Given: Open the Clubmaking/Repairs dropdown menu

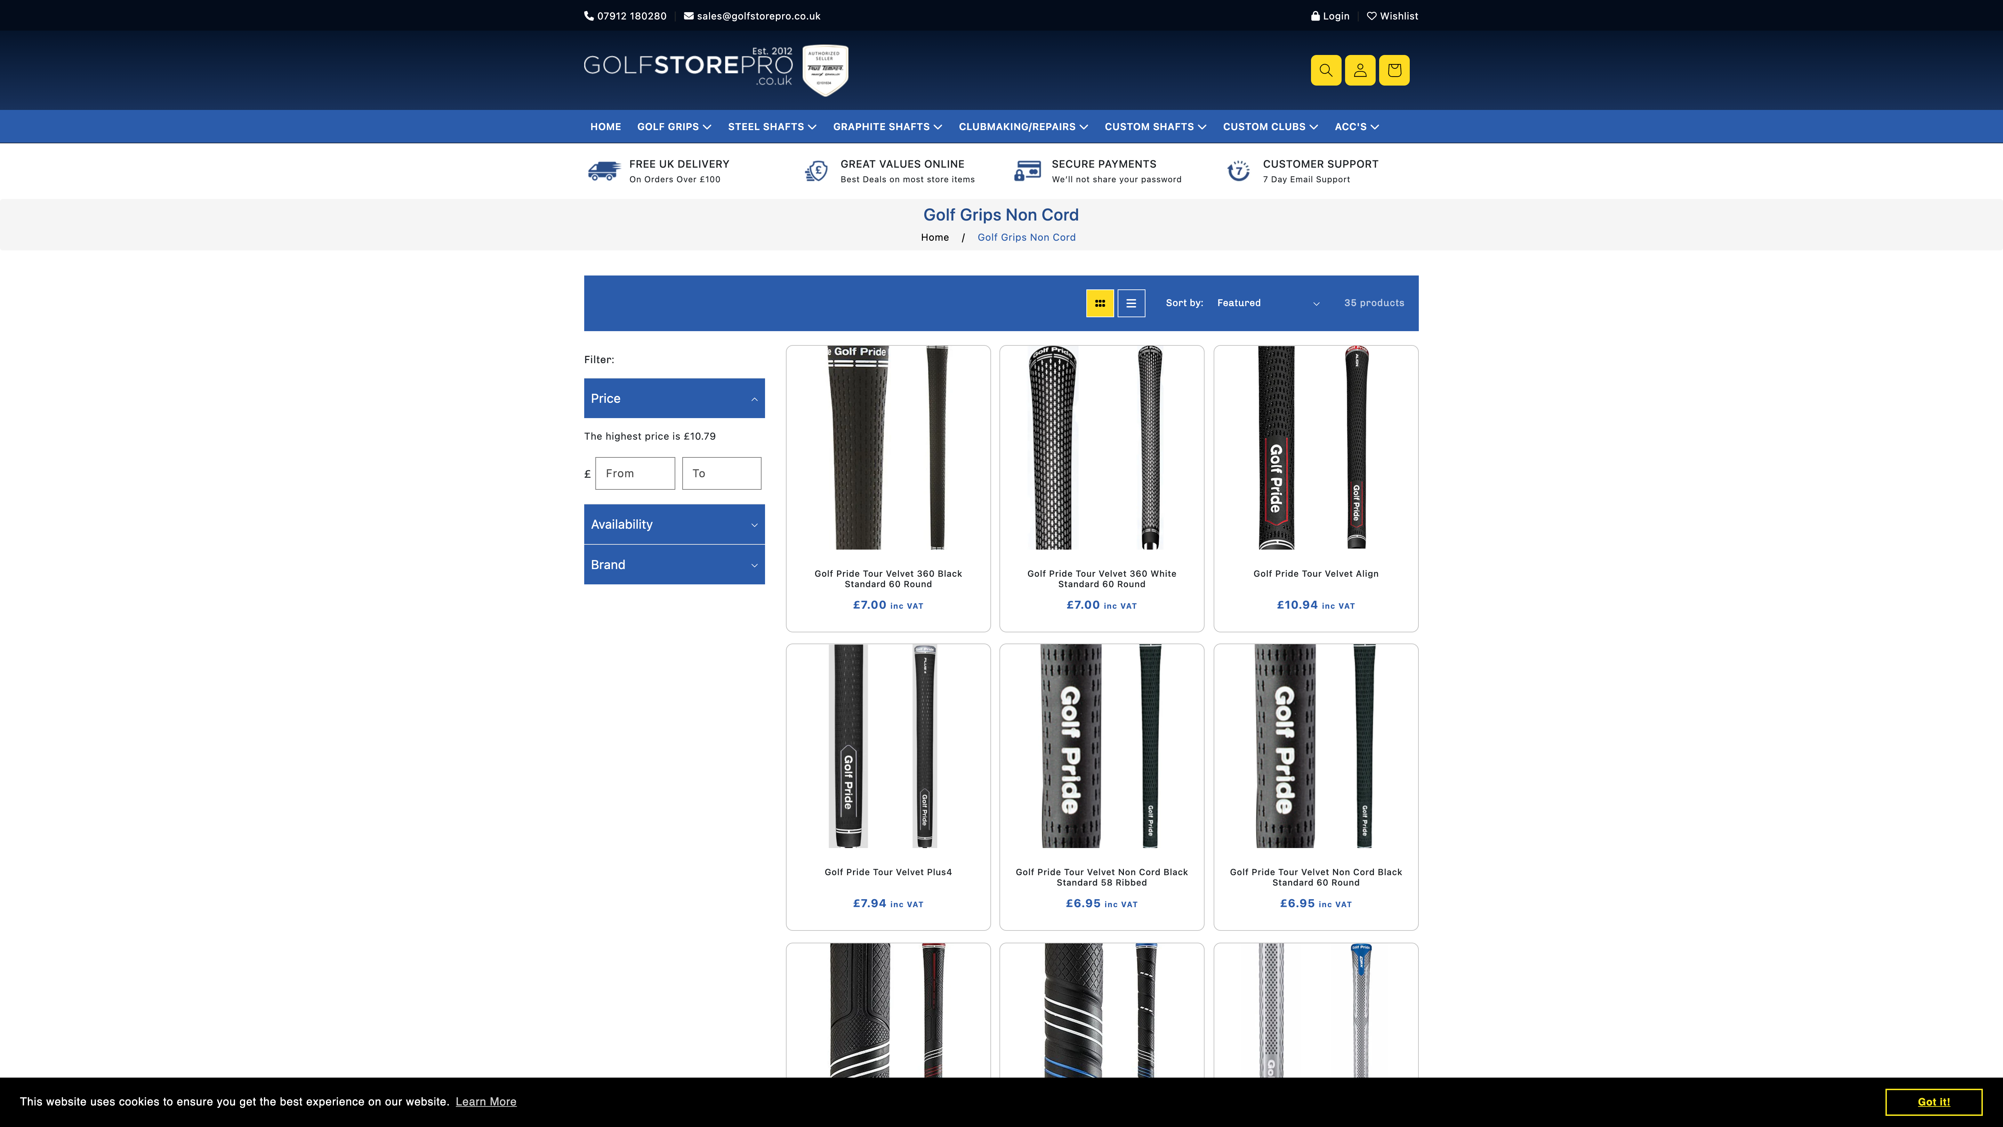Looking at the screenshot, I should [1023, 127].
